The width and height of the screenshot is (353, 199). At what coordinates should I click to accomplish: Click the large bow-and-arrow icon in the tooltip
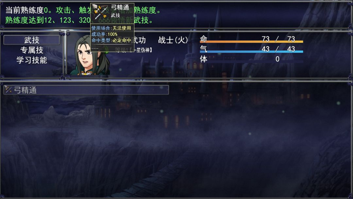coord(100,11)
